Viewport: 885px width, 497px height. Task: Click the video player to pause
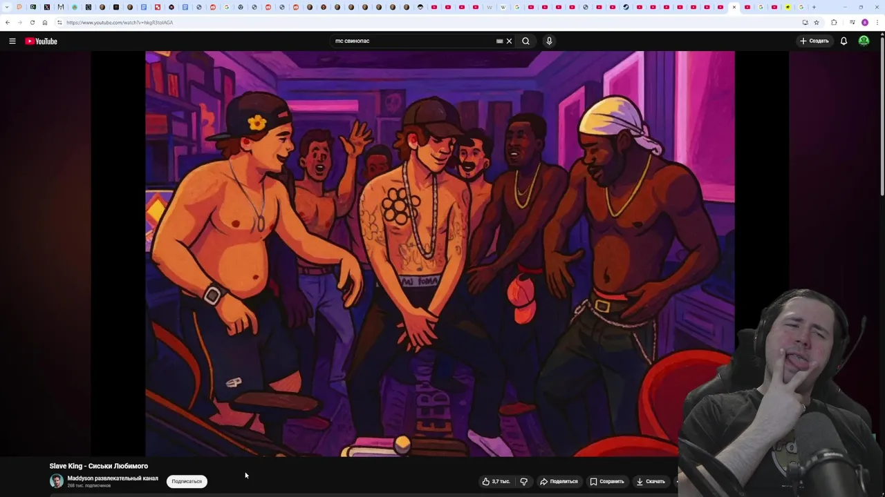point(440,253)
